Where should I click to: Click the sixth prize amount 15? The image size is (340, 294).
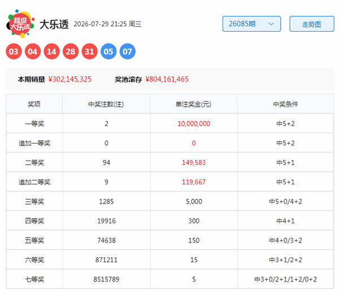[194, 260]
